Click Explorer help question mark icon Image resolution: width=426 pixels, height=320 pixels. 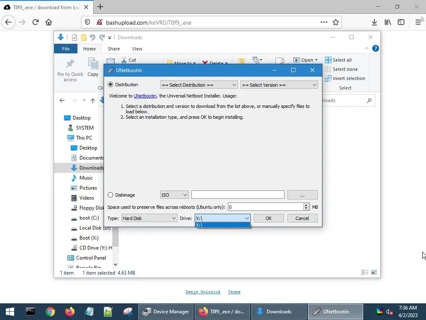376,48
